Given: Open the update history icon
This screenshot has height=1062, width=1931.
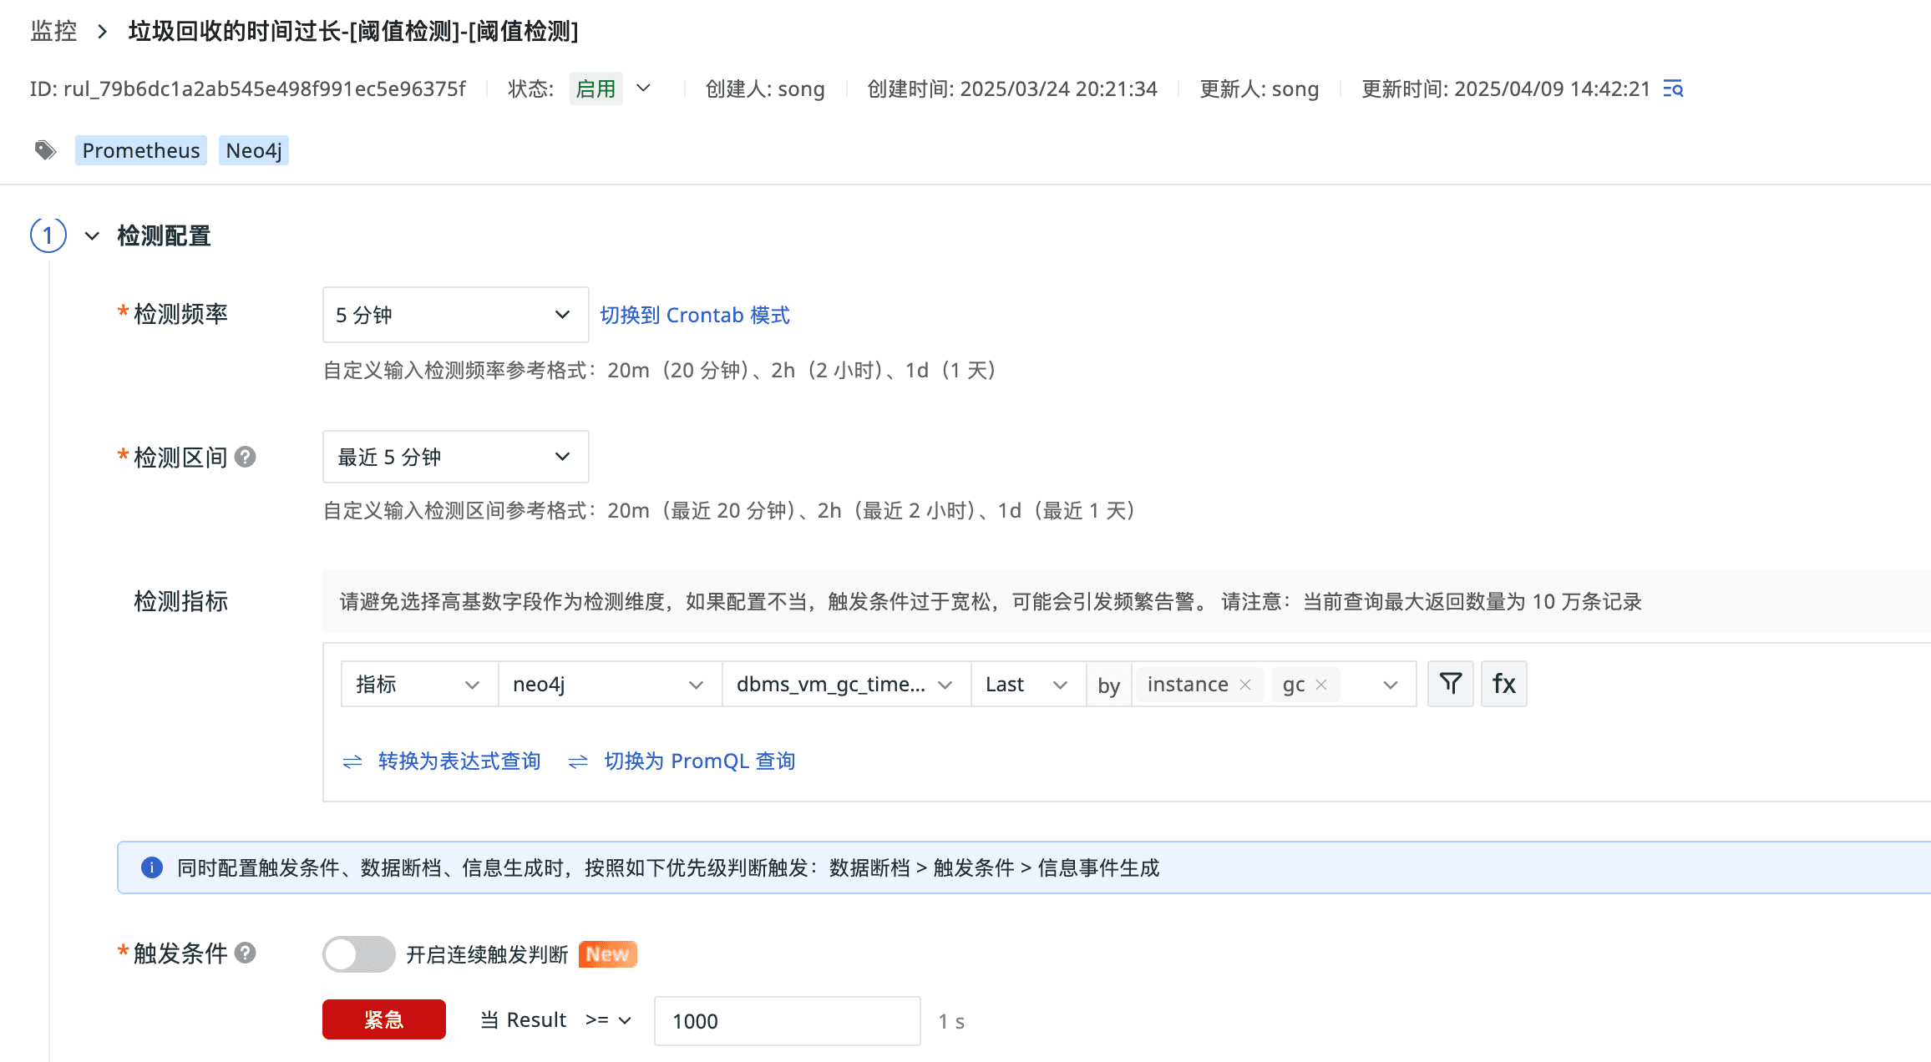Looking at the screenshot, I should (1673, 88).
